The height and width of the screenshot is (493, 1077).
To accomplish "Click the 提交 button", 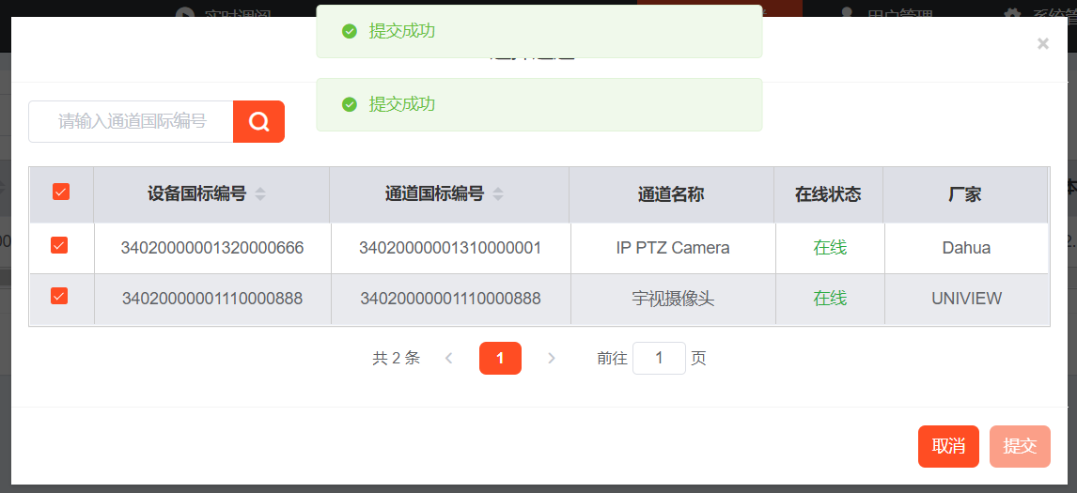I will [1020, 446].
